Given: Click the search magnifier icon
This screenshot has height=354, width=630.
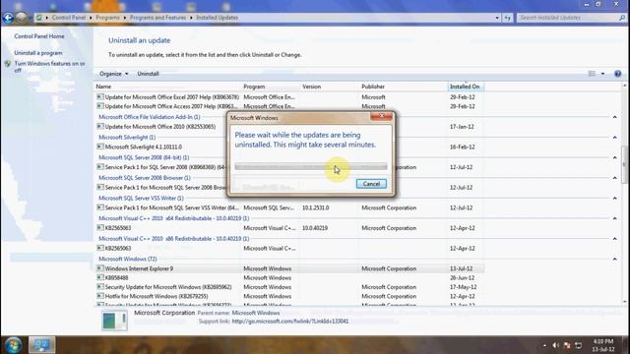Looking at the screenshot, I should [622, 18].
